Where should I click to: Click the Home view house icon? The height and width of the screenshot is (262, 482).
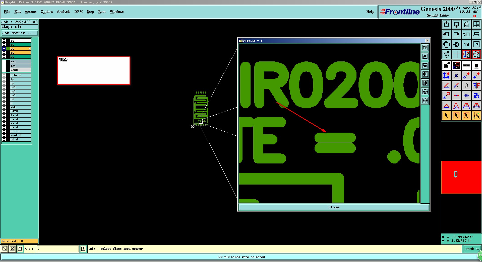[466, 24]
